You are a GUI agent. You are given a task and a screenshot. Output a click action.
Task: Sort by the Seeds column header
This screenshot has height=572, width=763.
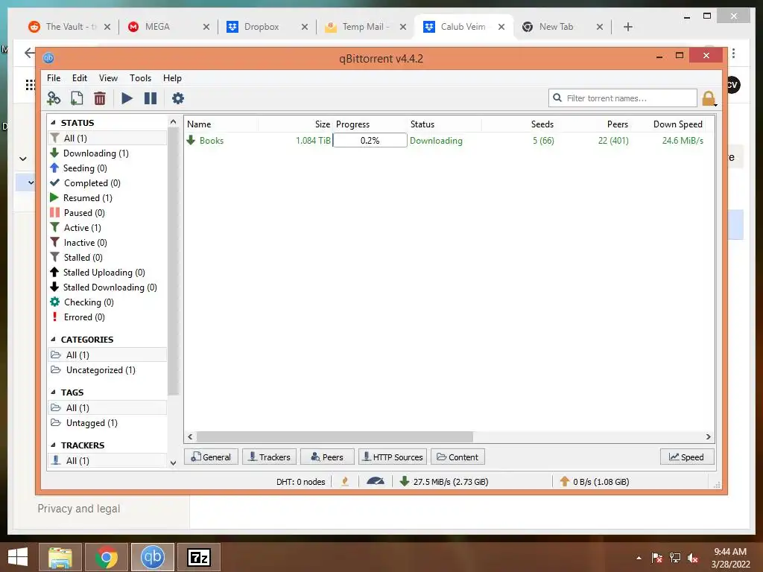coord(519,124)
